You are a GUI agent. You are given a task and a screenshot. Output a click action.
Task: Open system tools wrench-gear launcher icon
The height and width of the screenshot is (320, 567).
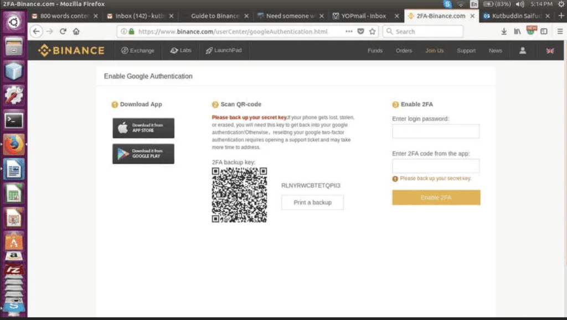(x=14, y=96)
